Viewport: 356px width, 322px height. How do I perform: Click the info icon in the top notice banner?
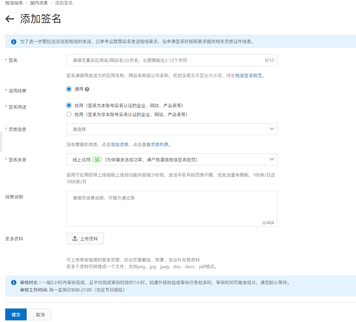pos(14,42)
